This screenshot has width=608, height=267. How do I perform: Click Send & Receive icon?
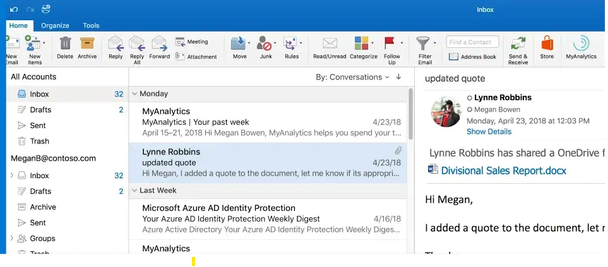tap(518, 44)
